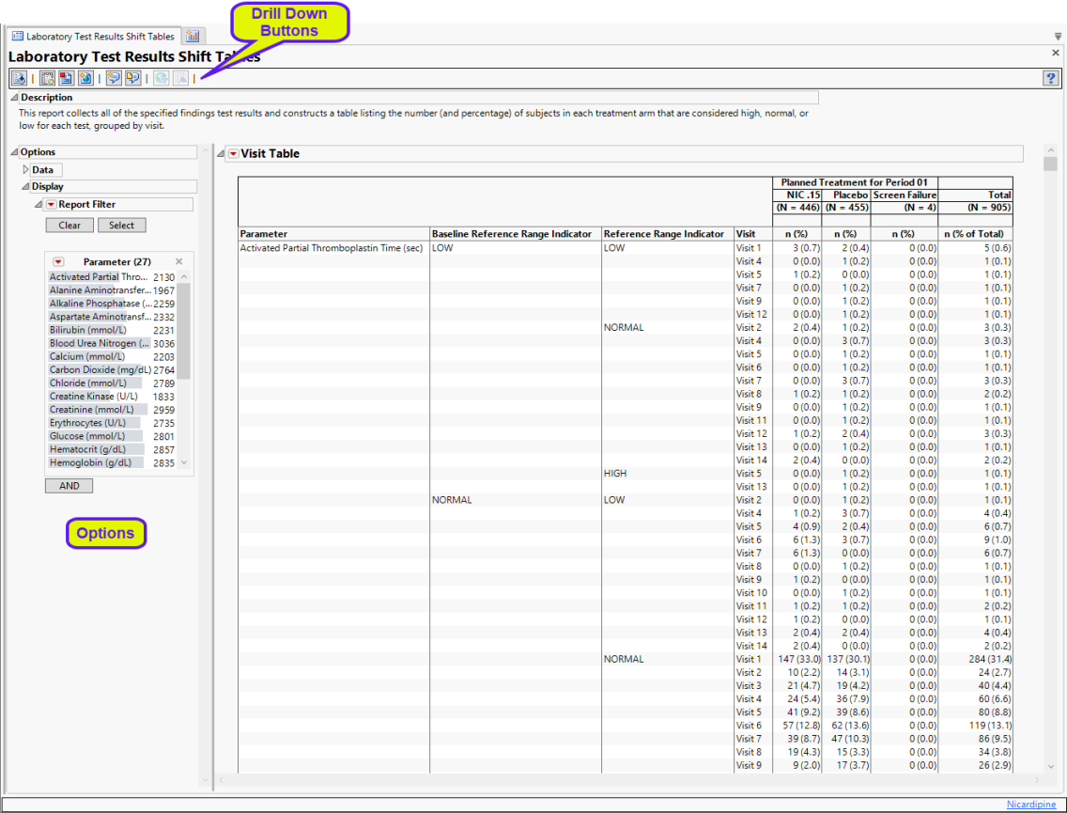
Task: Open the chart tab icon beside the report tab
Action: pos(193,37)
